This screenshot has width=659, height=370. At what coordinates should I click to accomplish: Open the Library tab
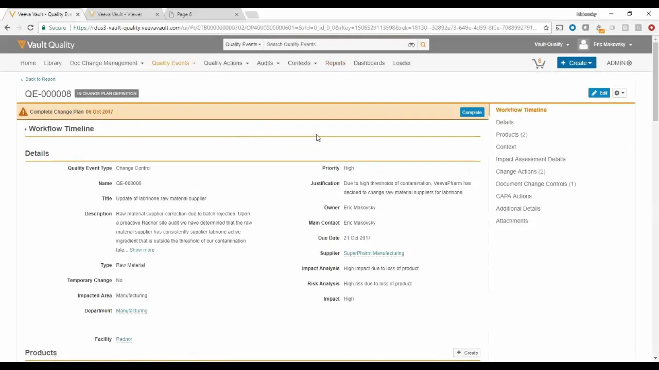point(53,63)
